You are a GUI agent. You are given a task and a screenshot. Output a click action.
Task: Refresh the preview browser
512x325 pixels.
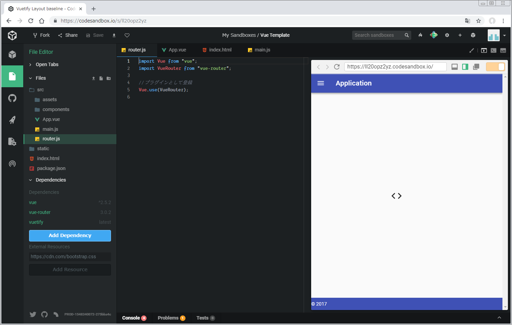click(337, 67)
